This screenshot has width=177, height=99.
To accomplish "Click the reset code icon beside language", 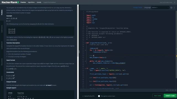I will [x=171, y=8].
